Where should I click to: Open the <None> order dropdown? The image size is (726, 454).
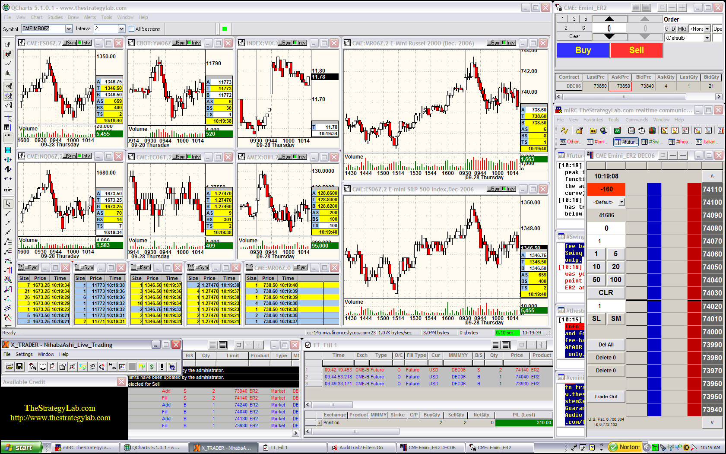707,29
